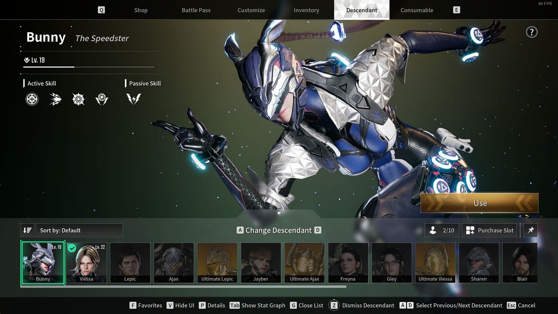Select the Gley descendant thumbnail
Image resolution: width=558 pixels, height=314 pixels.
tap(392, 263)
